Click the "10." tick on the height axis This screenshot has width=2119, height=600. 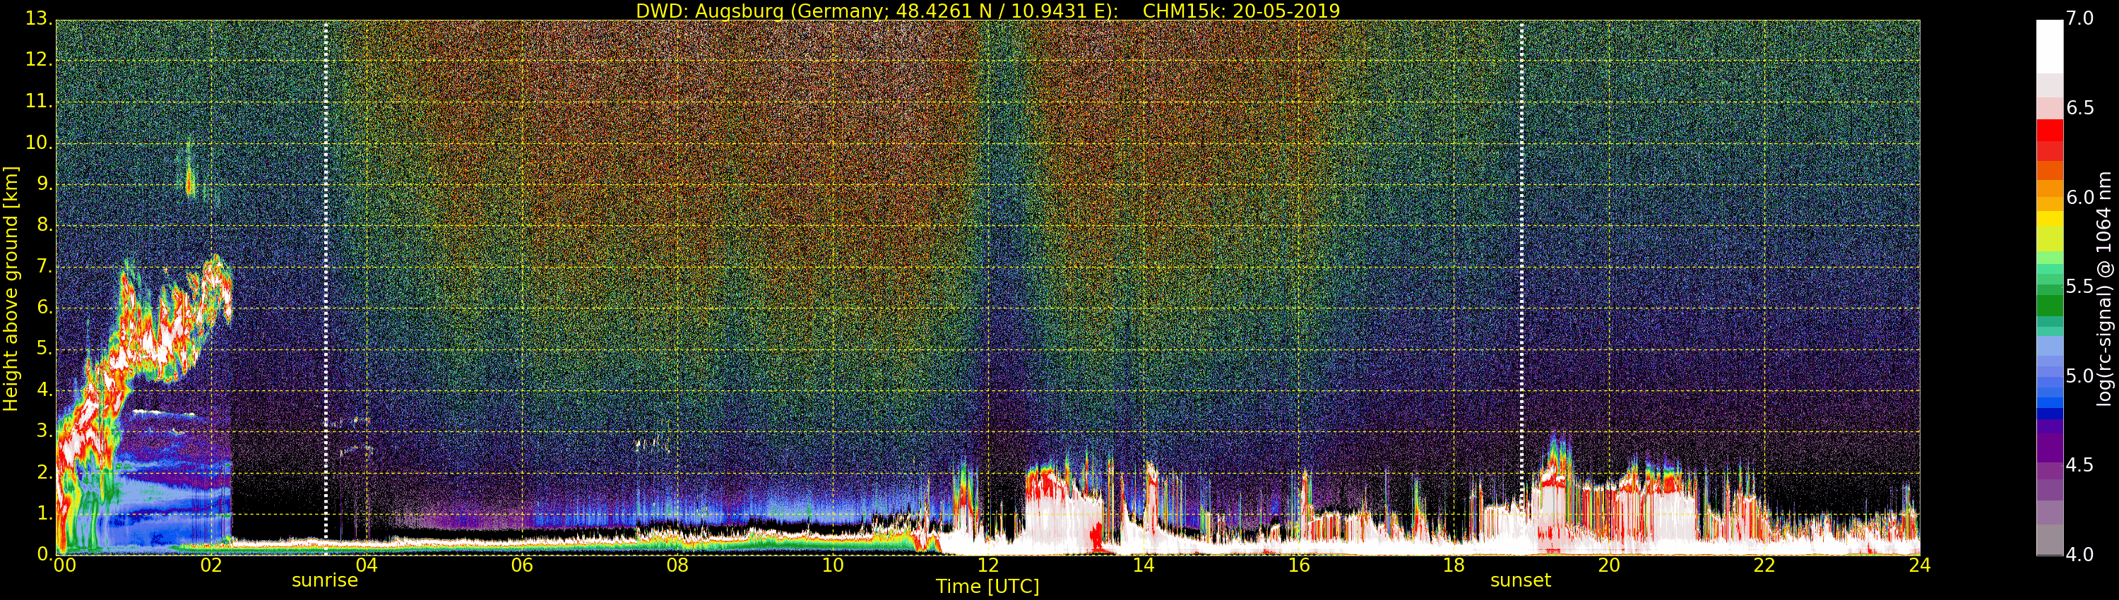coord(40,143)
